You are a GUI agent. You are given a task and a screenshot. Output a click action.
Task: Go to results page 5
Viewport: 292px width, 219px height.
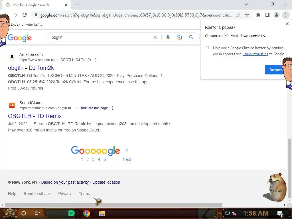pos(105,159)
